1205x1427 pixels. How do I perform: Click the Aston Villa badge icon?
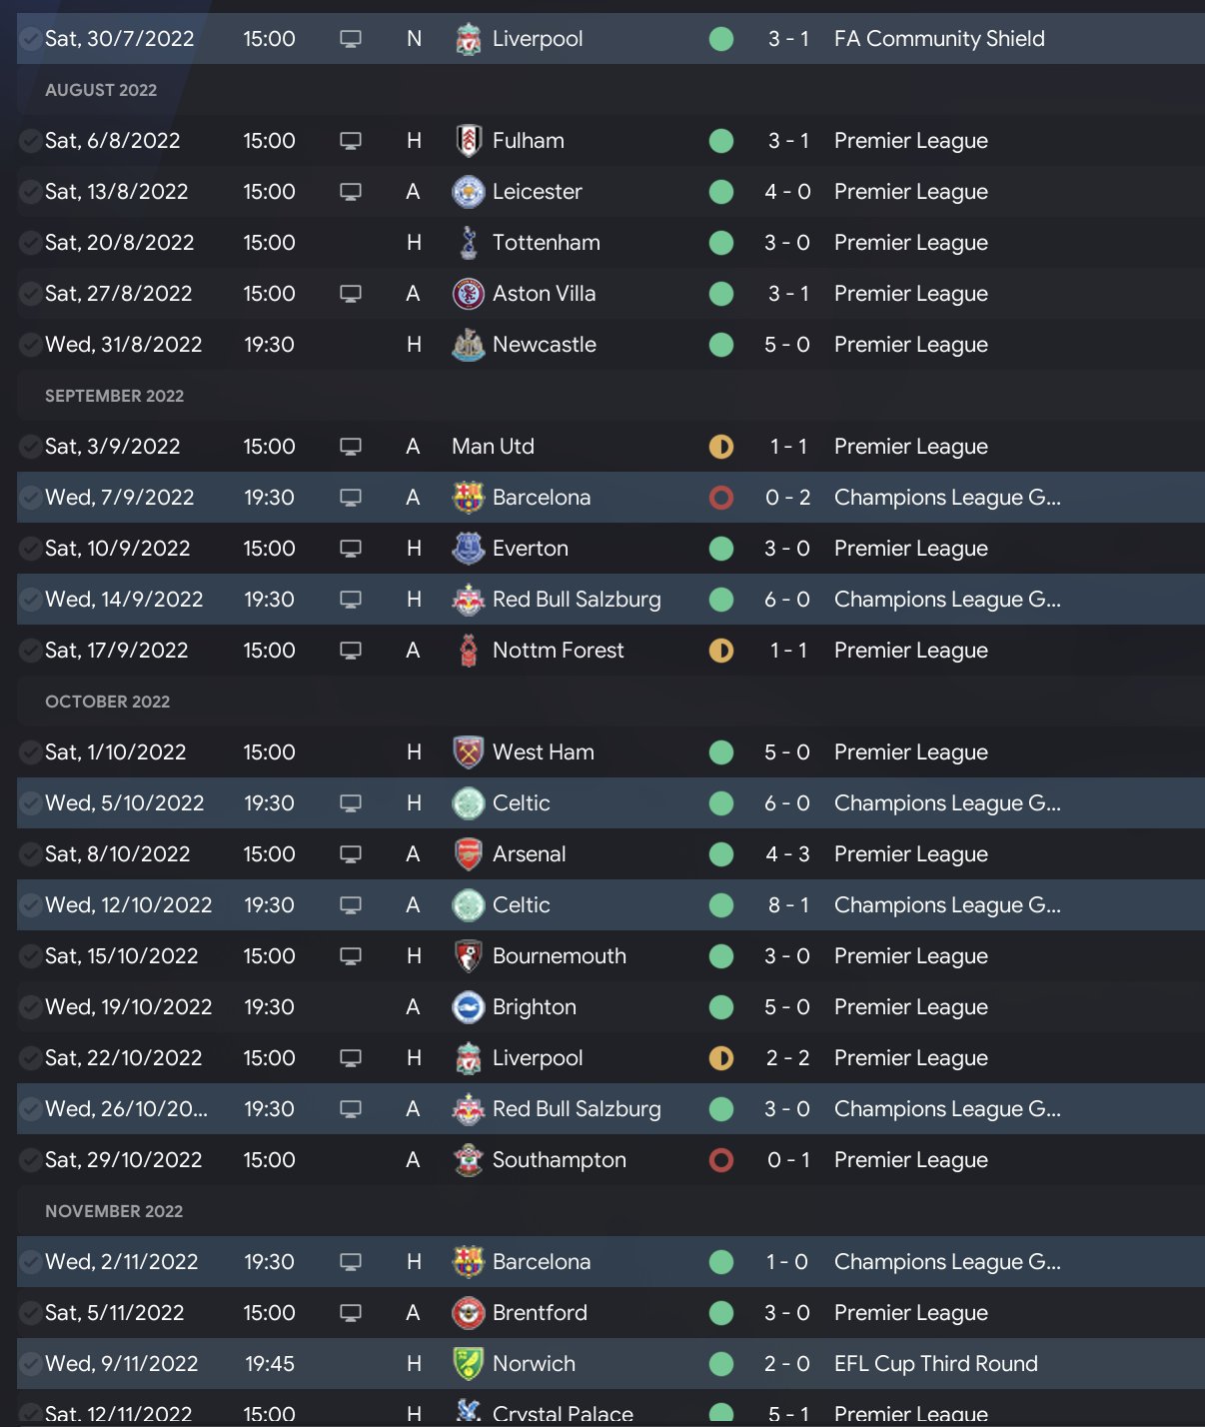pyautogui.click(x=468, y=294)
